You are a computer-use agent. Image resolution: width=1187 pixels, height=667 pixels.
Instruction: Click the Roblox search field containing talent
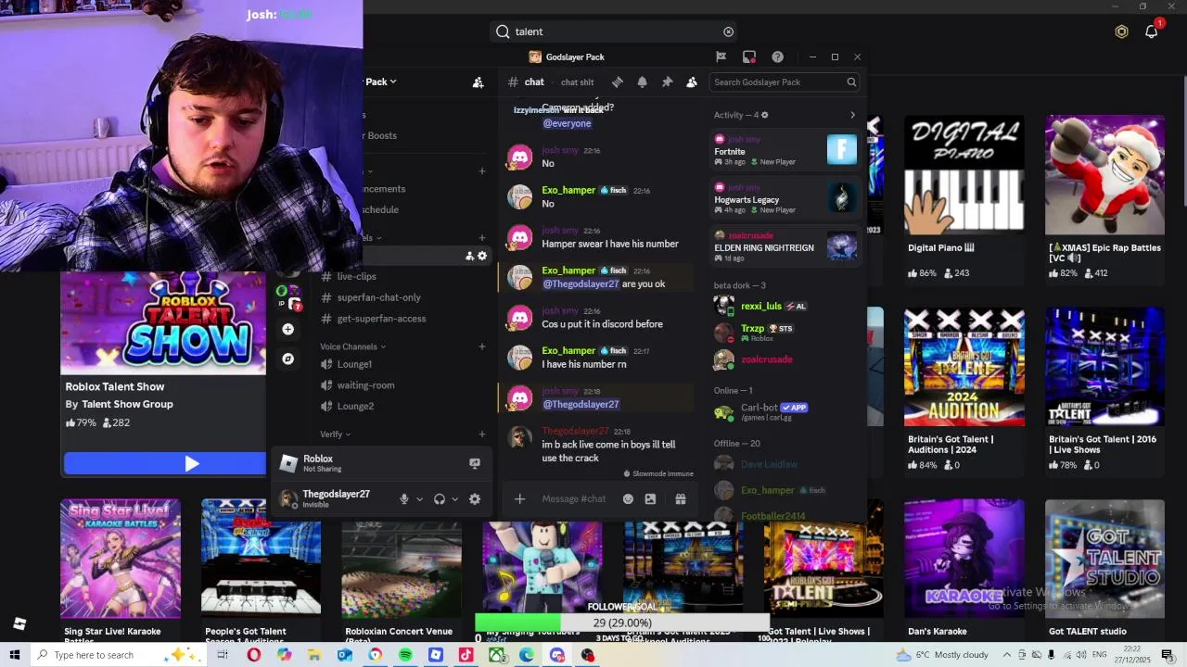click(615, 31)
